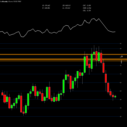
Task: Click the 52 price axis label
Action: 121,108
